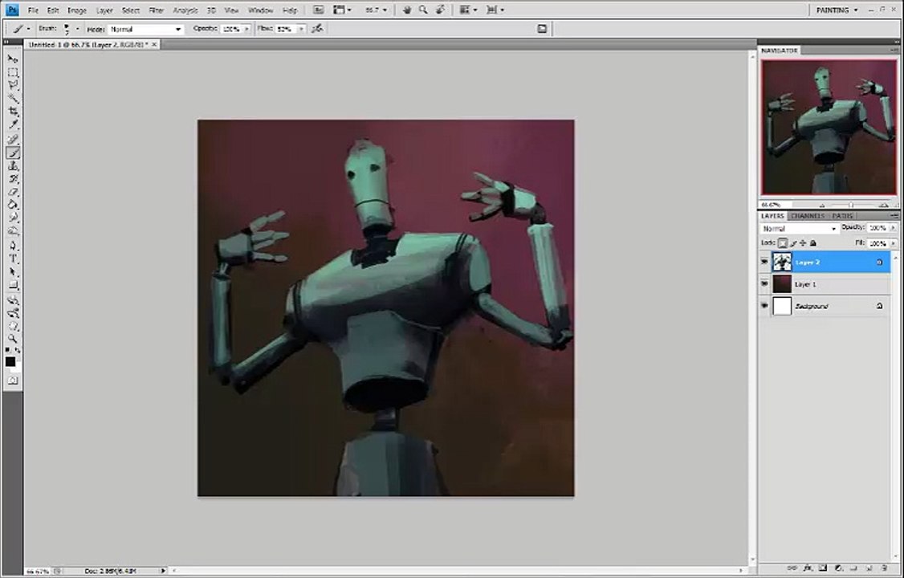Screen dimensions: 904x578
Task: Open the Filter menu
Action: (156, 10)
